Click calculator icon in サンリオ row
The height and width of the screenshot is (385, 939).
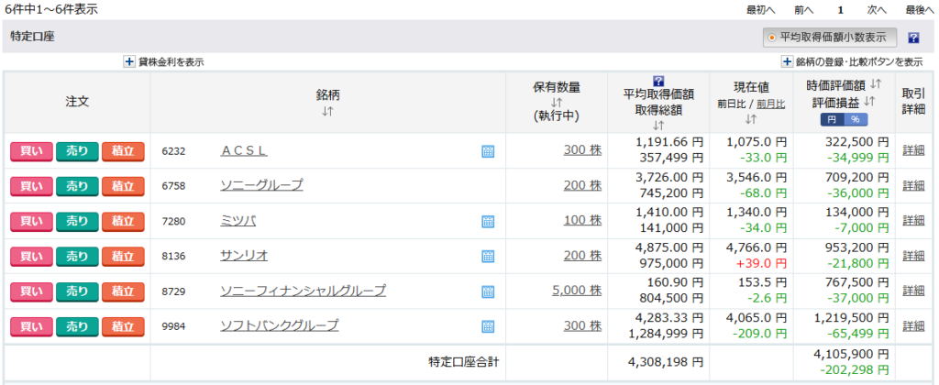[488, 256]
